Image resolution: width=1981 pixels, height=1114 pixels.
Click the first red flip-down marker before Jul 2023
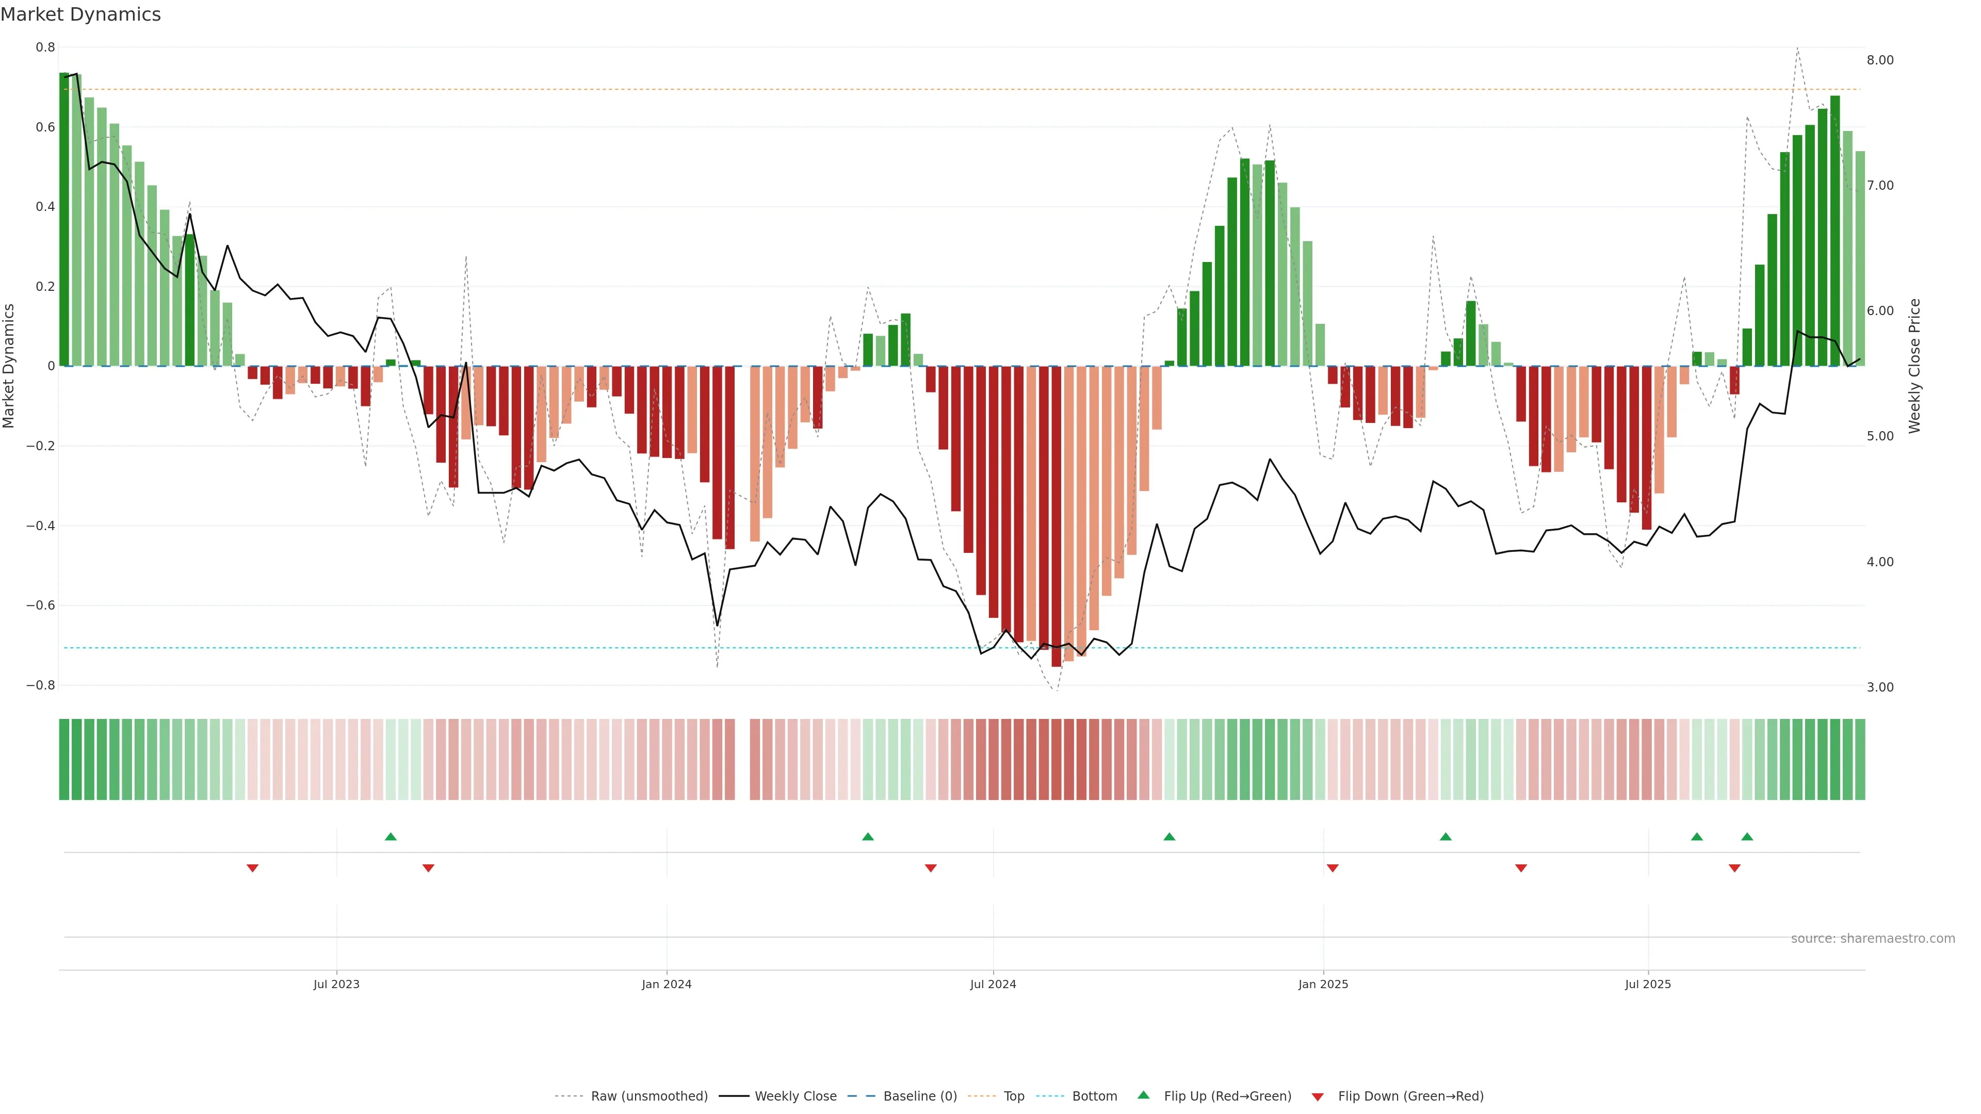[x=252, y=868]
